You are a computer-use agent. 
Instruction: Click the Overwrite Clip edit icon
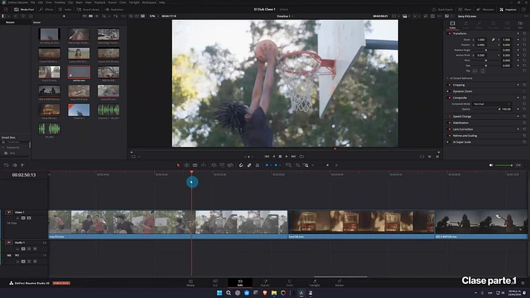pos(222,165)
